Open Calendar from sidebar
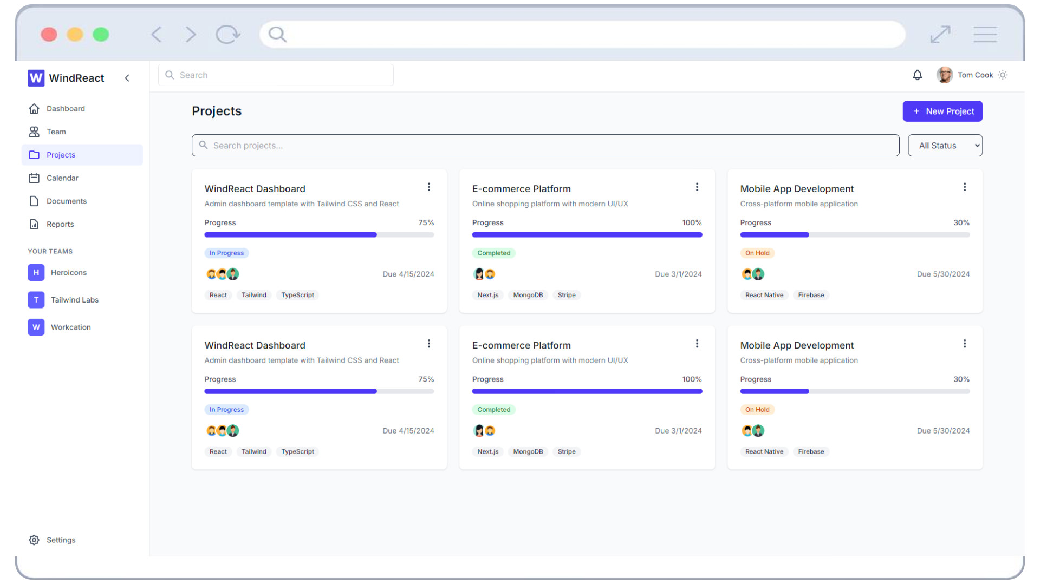The height and width of the screenshot is (584, 1040). coord(82,178)
